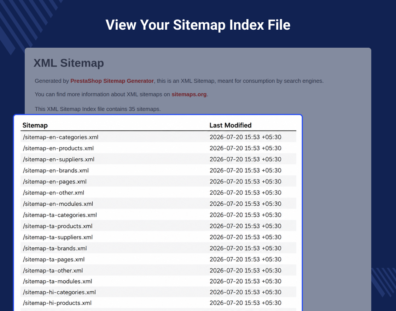Click last modified date of sitemap-ta-other.xml
The height and width of the screenshot is (311, 396).
point(245,270)
